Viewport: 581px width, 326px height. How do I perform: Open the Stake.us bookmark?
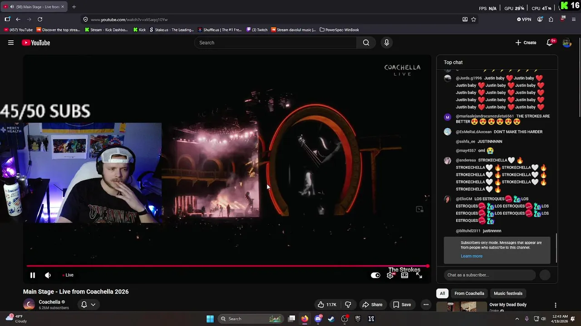click(172, 30)
